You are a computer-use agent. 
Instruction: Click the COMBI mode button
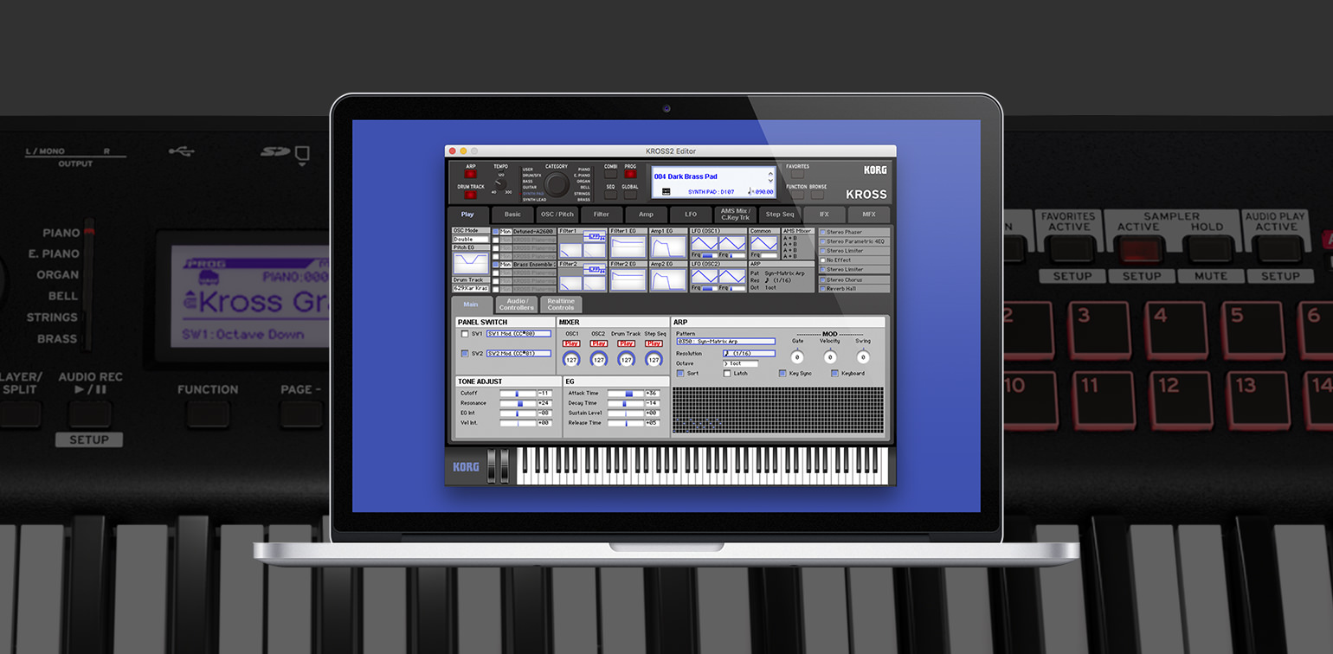[x=610, y=174]
